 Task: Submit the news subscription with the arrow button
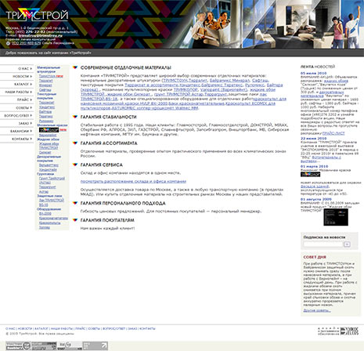347,244
